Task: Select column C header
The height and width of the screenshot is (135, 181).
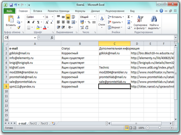Action: click(x=114, y=44)
